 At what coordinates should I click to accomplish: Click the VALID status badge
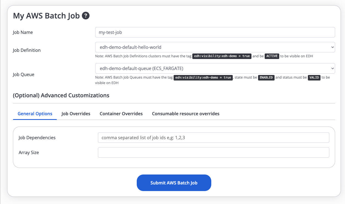(x=314, y=77)
